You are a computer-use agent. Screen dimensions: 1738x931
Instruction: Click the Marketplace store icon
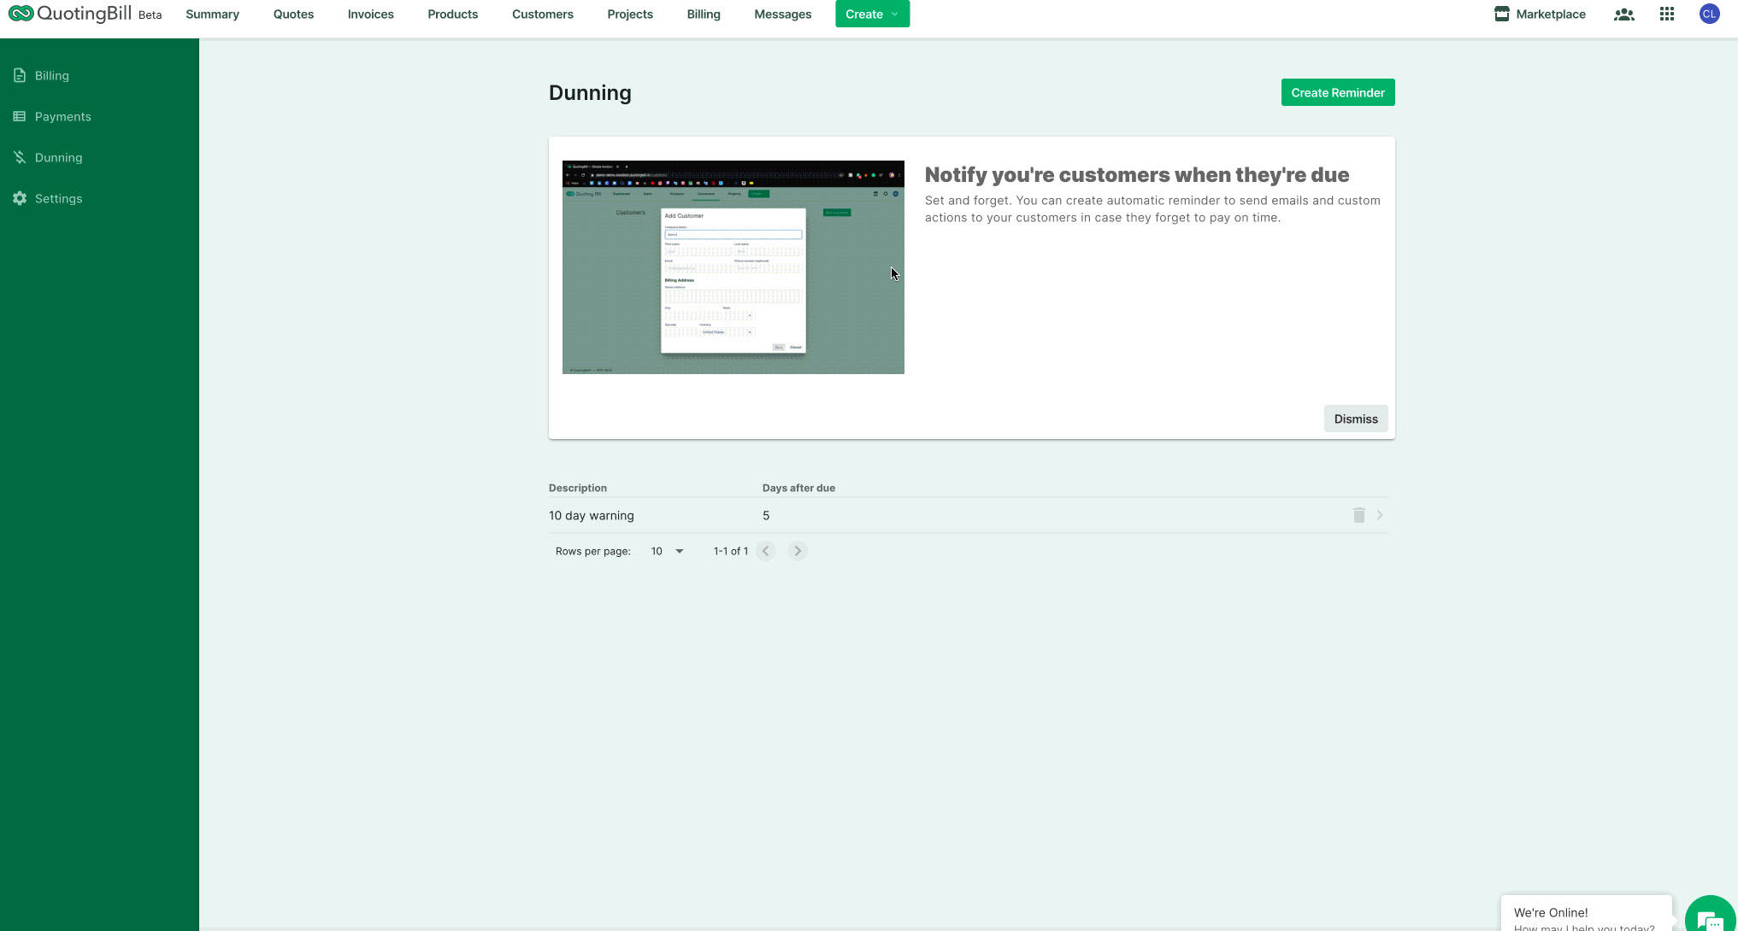pos(1501,14)
